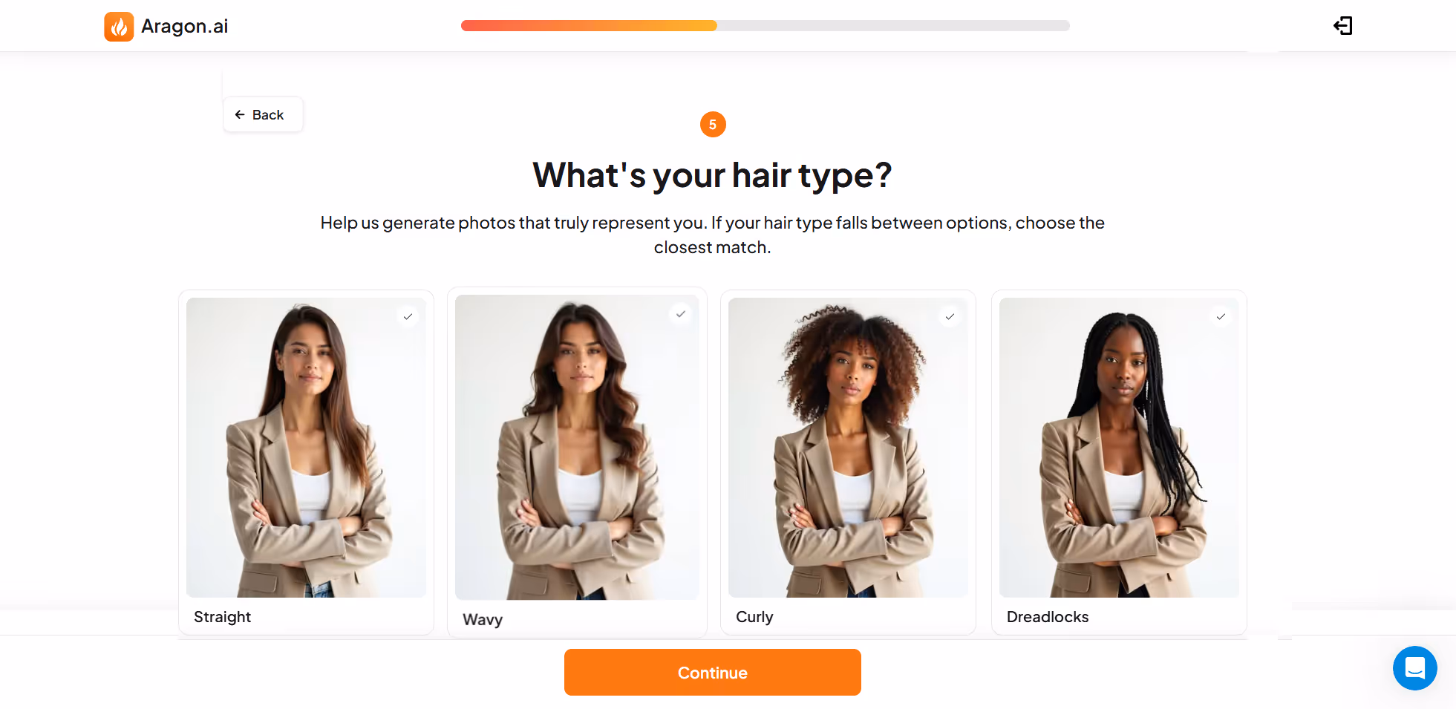Click the orange progress bar filled portion
Screen dimensions: 1456x709
pyautogui.click(x=589, y=26)
